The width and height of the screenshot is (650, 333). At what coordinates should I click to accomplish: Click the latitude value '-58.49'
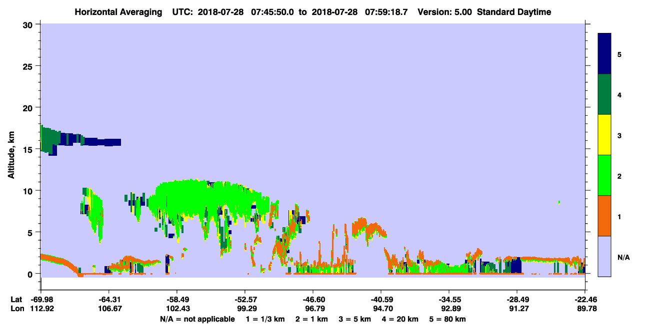tap(176, 300)
